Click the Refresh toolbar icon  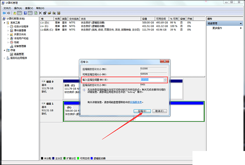[x=36, y=13]
